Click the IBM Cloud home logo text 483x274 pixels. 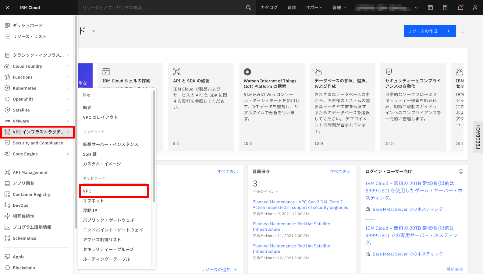(30, 8)
